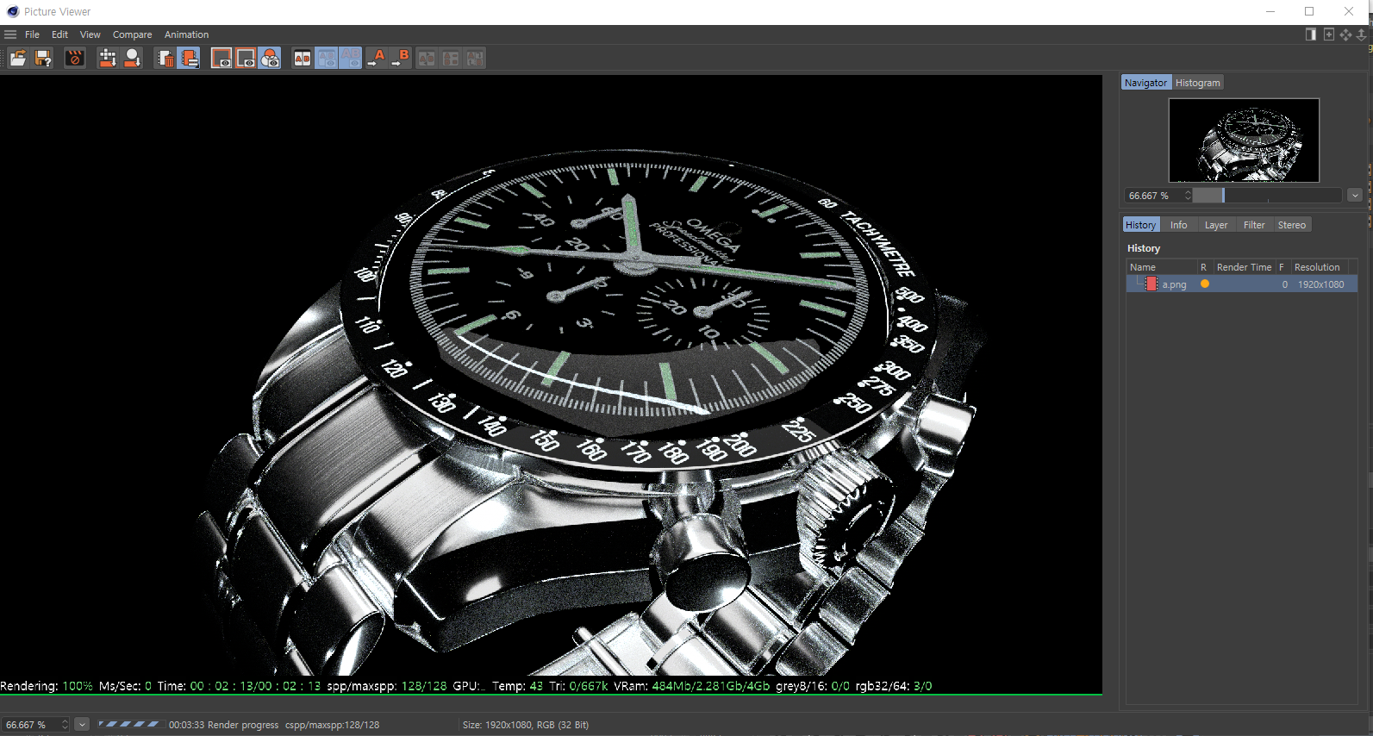Open the Navigator zoom preset dropdown
1373x736 pixels.
[x=1355, y=196]
